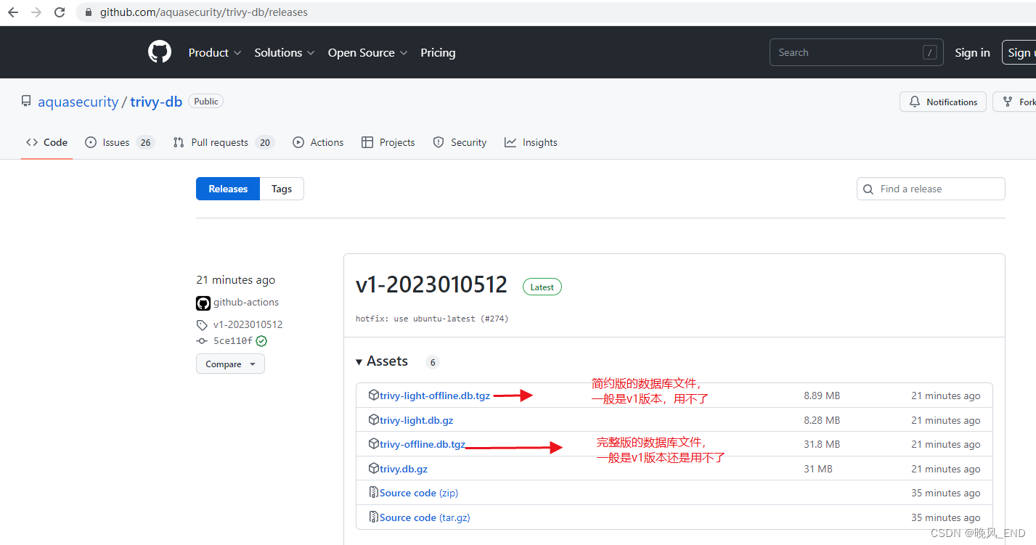Collapse the Assets section

click(x=382, y=361)
